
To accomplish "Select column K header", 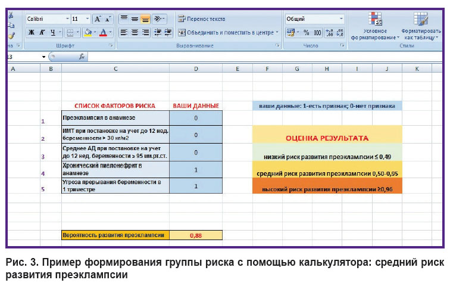I will [x=417, y=69].
